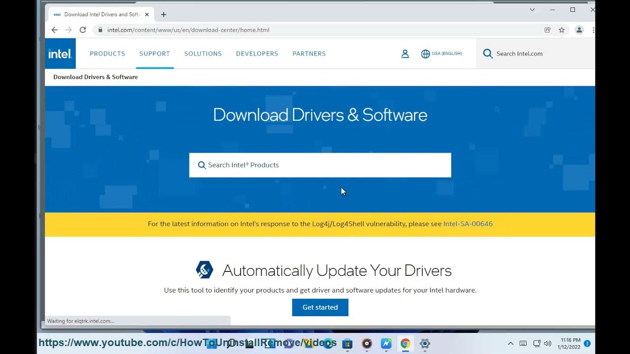Click the share page icon in address bar
This screenshot has height=354, width=630.
(547, 30)
